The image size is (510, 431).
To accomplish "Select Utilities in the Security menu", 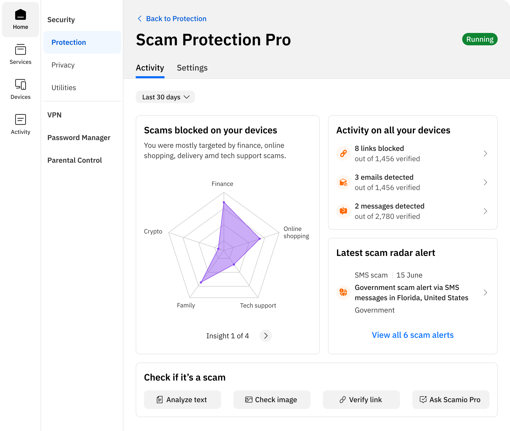I will (82, 88).
